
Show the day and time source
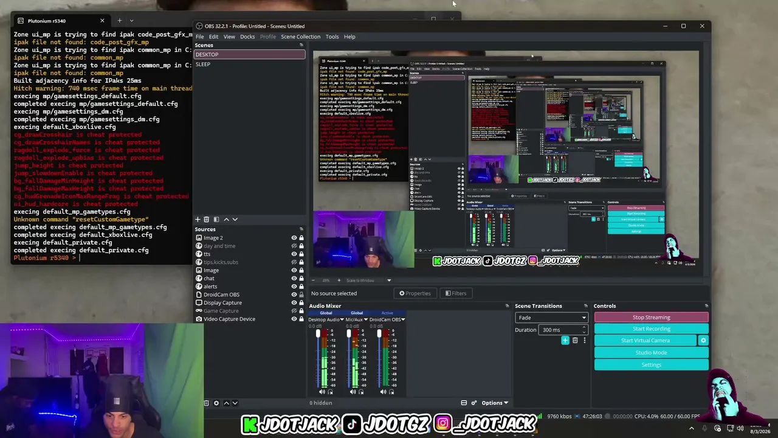tap(294, 246)
